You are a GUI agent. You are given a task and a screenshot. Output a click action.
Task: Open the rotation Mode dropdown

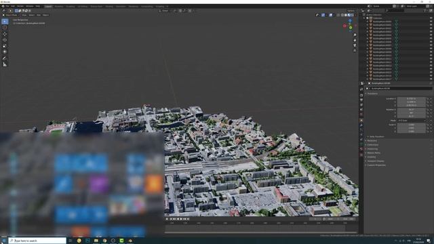pyautogui.click(x=412, y=121)
